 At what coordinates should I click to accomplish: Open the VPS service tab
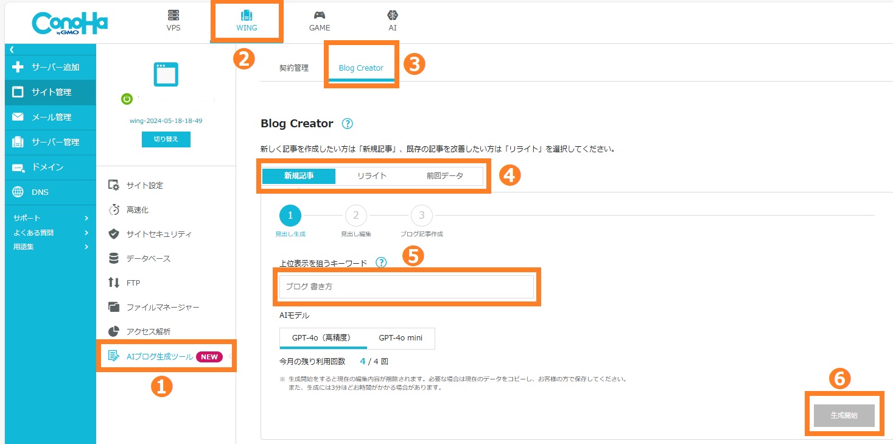(173, 21)
